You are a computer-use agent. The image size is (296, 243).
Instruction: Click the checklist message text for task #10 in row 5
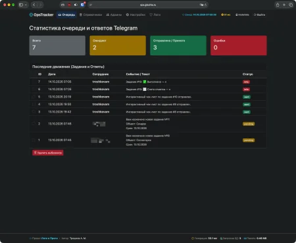click(159, 97)
